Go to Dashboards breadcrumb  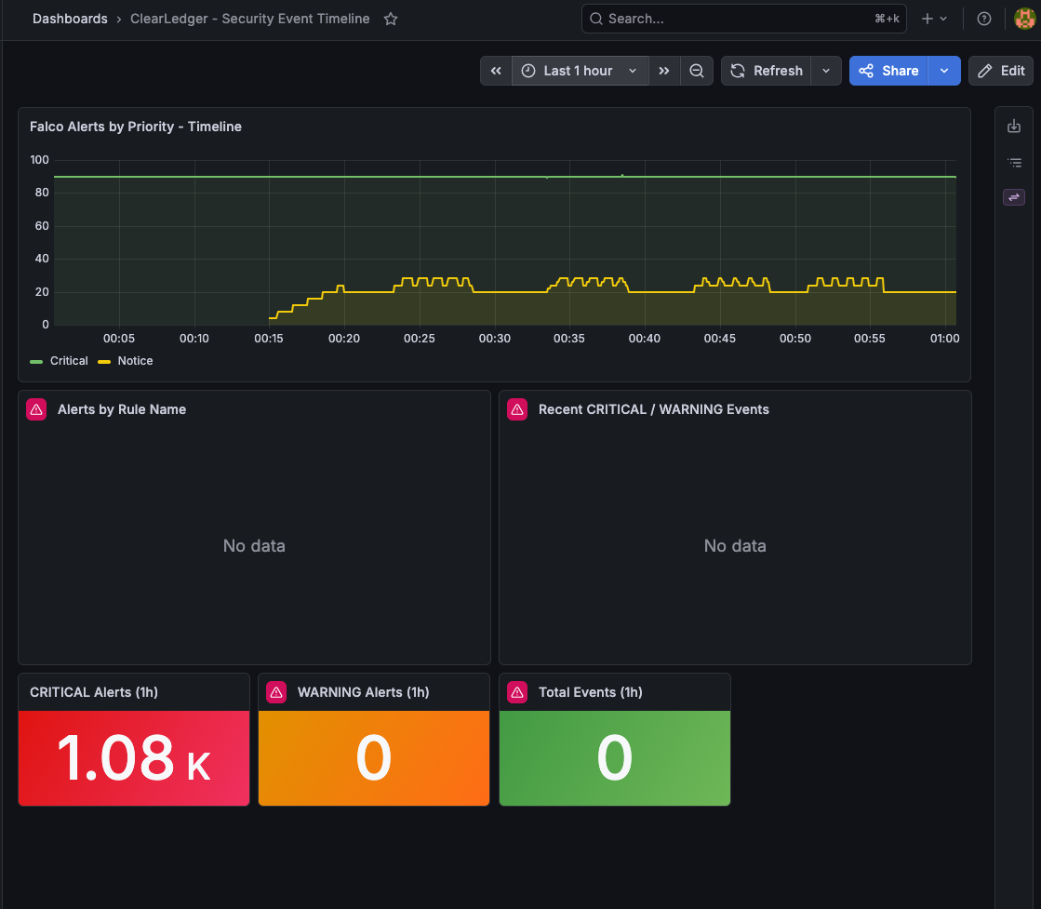(70, 19)
